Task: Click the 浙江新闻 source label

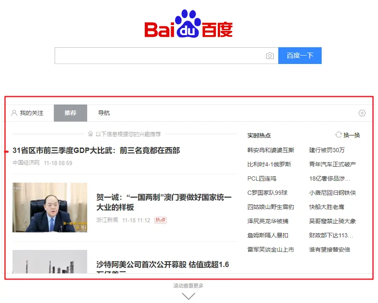Action: (107, 220)
